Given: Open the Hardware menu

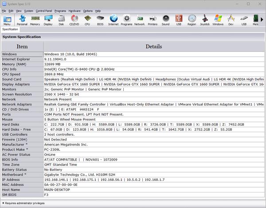Looking at the screenshot, I should point(74,11).
